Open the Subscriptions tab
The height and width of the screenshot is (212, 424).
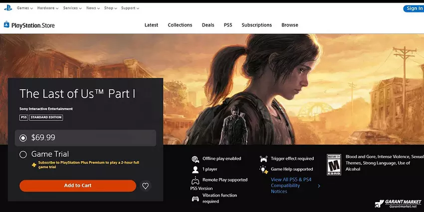click(256, 25)
